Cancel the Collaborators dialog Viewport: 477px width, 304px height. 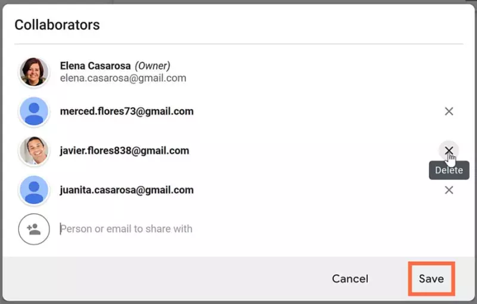click(350, 279)
